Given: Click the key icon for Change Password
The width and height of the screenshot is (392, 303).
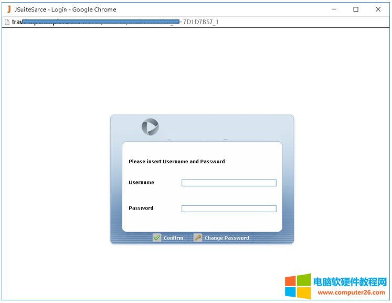Looking at the screenshot, I should point(197,238).
